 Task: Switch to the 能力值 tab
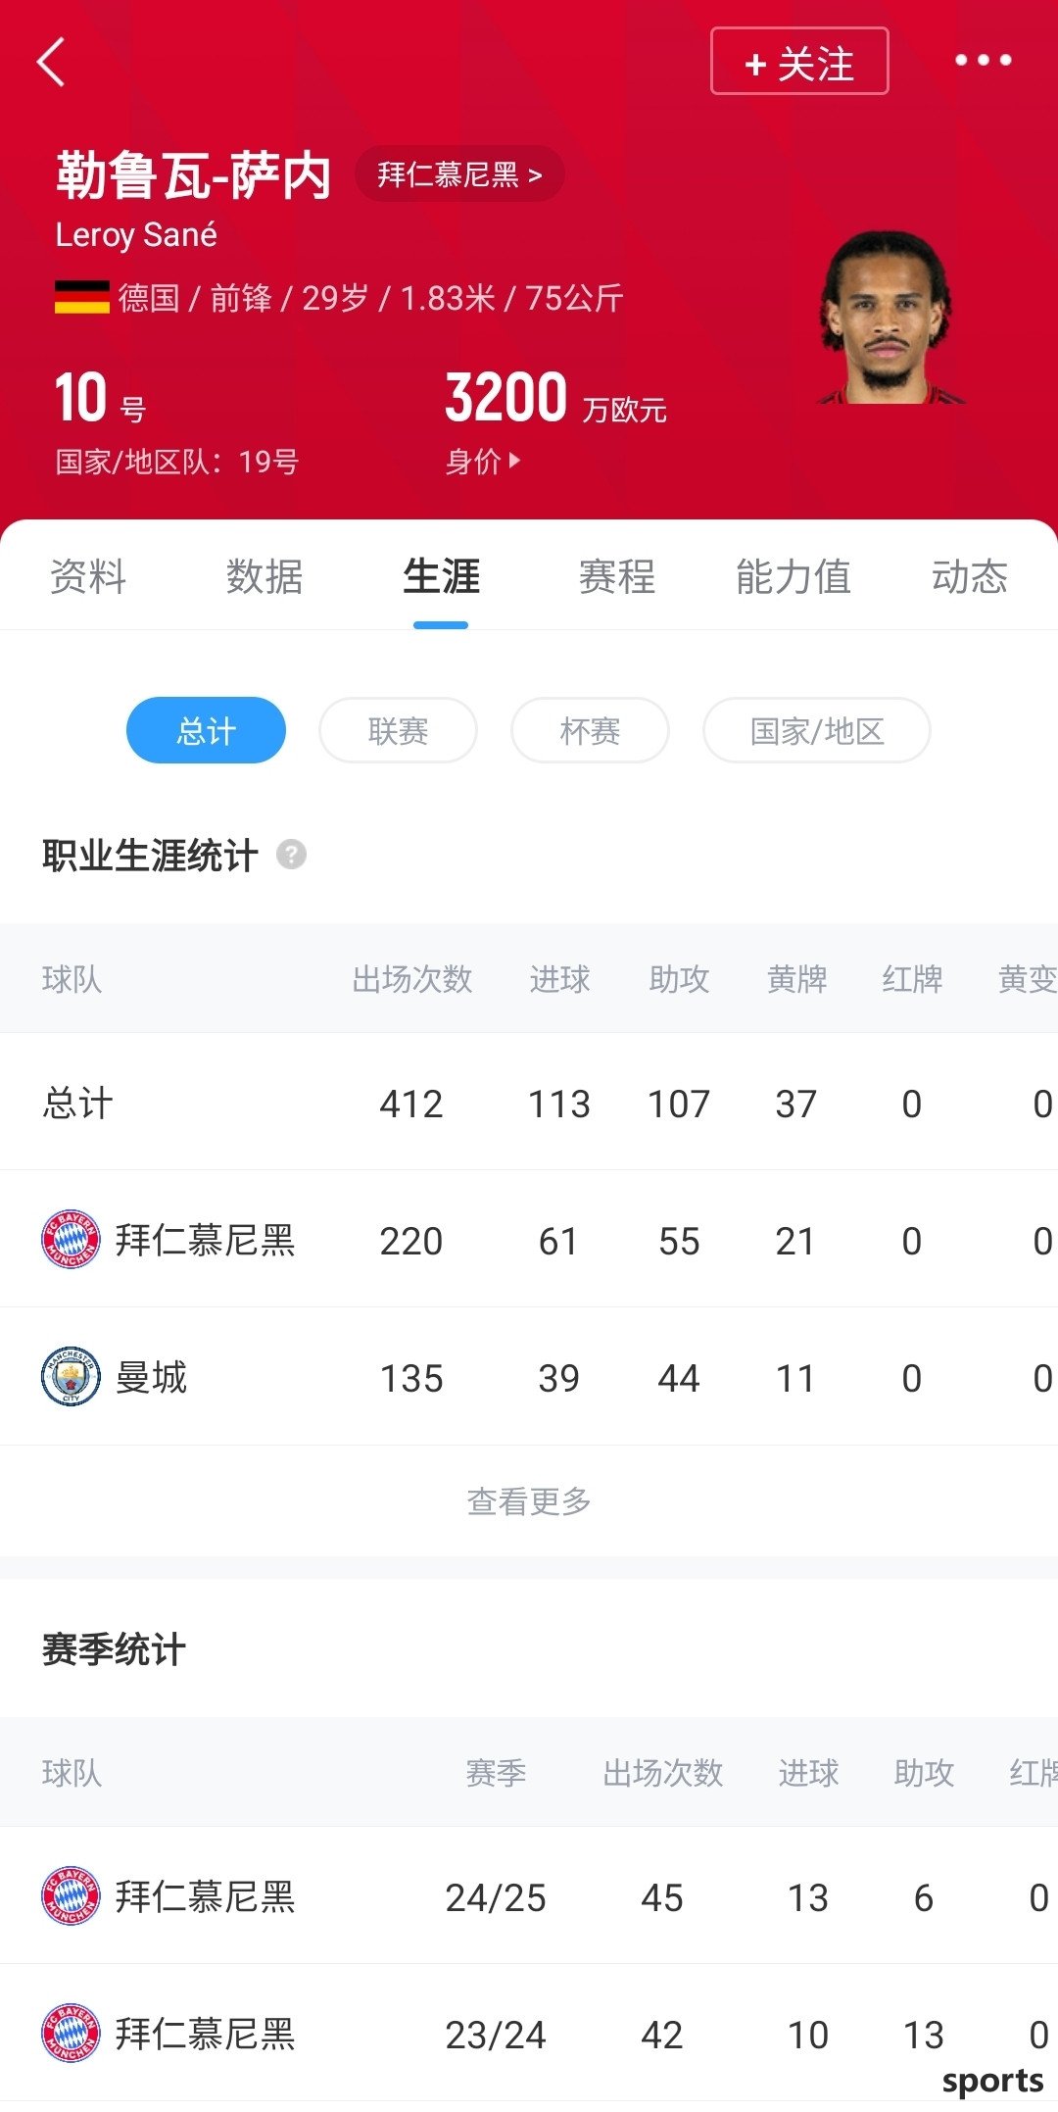793,576
